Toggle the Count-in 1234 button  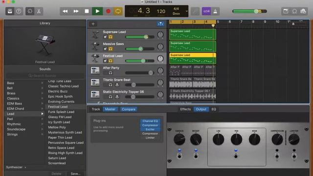point(206,11)
